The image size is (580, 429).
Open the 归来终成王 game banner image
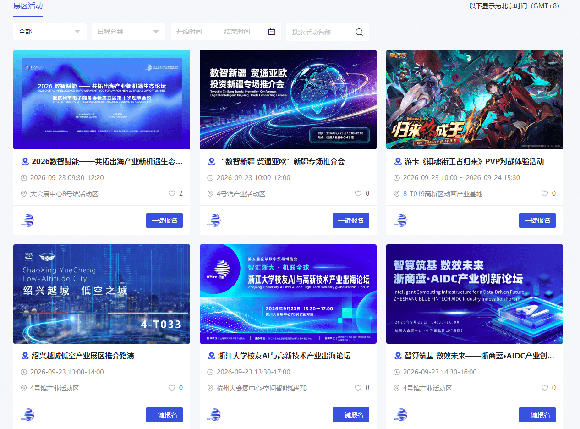(475, 99)
